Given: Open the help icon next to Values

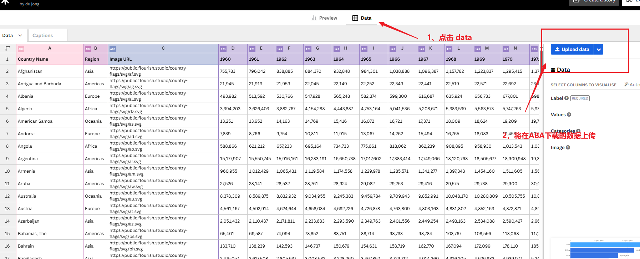Looking at the screenshot, I should coord(569,115).
